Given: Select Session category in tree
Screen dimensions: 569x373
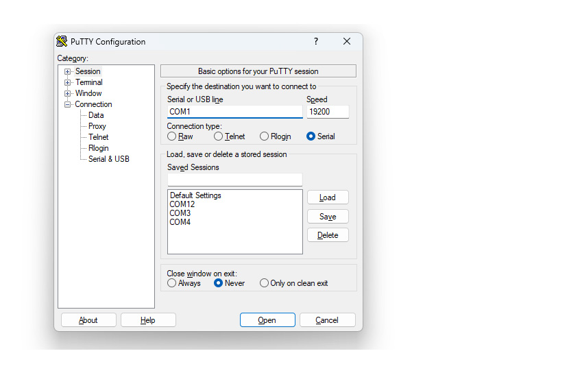Looking at the screenshot, I should click(x=88, y=71).
